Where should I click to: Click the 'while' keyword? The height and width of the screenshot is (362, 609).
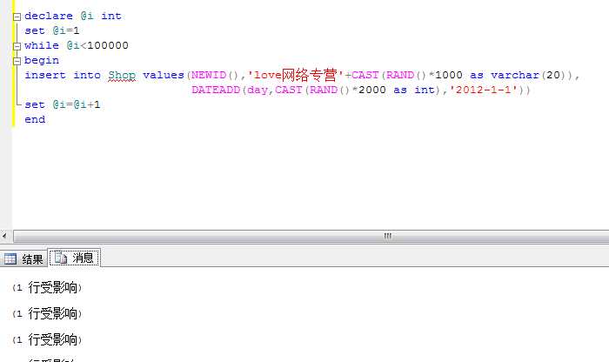pos(42,45)
